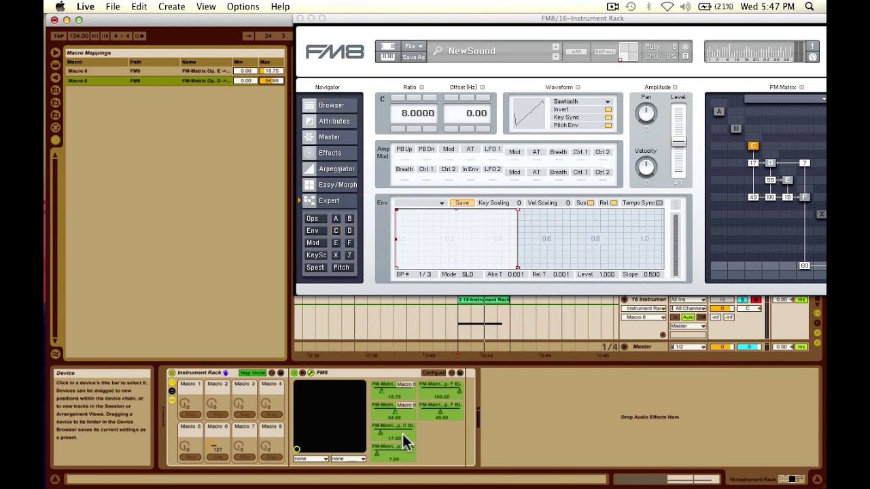
Task: Toggle the waveform Key Sync option
Action: [x=608, y=117]
